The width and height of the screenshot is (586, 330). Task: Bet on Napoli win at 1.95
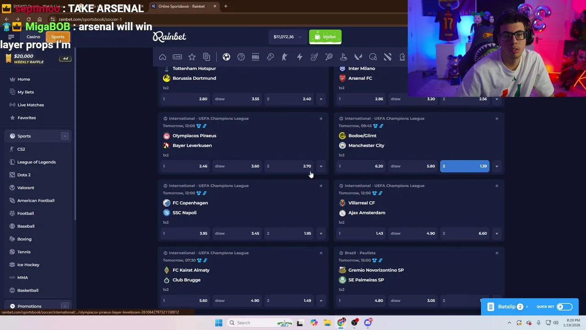tap(289, 233)
